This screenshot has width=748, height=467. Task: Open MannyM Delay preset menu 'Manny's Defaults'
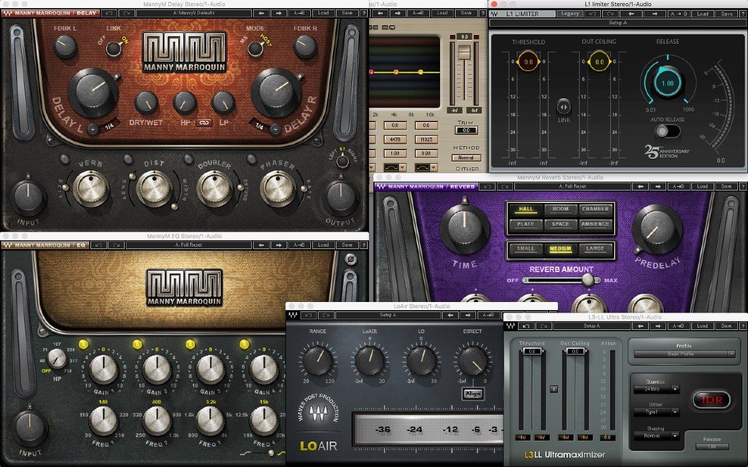(x=194, y=13)
